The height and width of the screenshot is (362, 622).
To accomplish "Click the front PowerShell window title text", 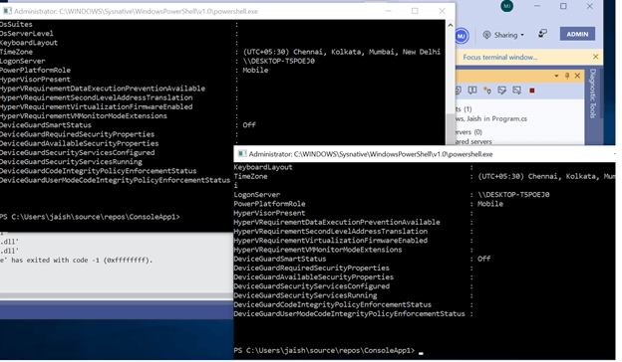I will (x=371, y=154).
